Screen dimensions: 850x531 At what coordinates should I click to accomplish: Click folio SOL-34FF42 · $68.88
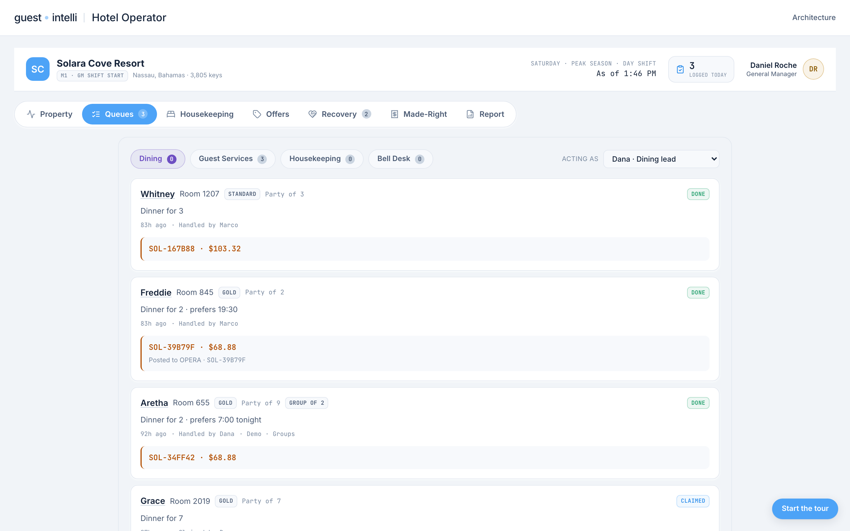point(192,458)
